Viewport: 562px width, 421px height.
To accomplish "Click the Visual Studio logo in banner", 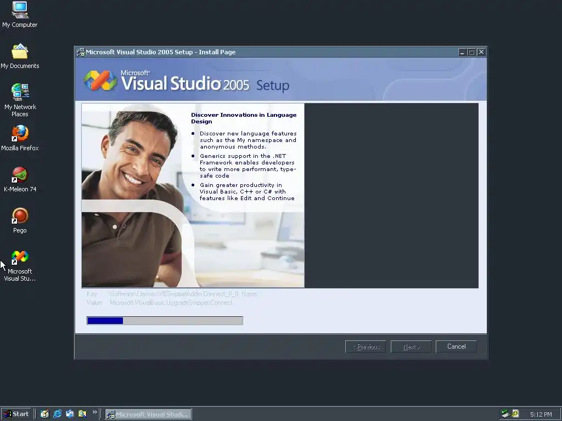I will (100, 80).
